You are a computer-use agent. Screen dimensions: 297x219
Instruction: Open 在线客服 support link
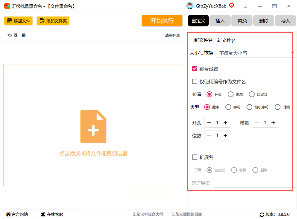point(52,214)
